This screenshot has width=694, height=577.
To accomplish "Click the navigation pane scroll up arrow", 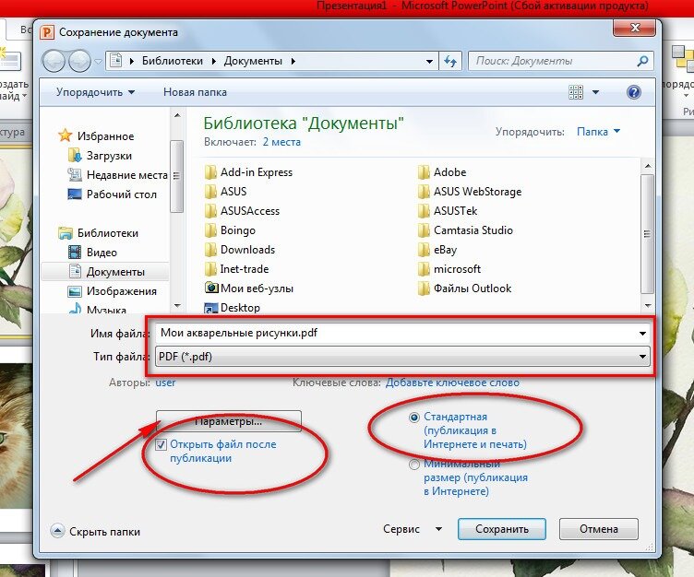I will [x=177, y=115].
